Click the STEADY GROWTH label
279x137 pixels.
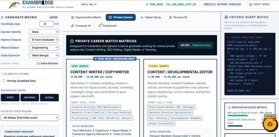[159, 66]
